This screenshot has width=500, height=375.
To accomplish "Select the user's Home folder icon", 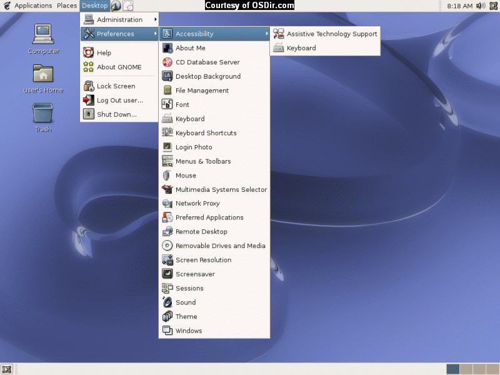I will click(x=43, y=79).
